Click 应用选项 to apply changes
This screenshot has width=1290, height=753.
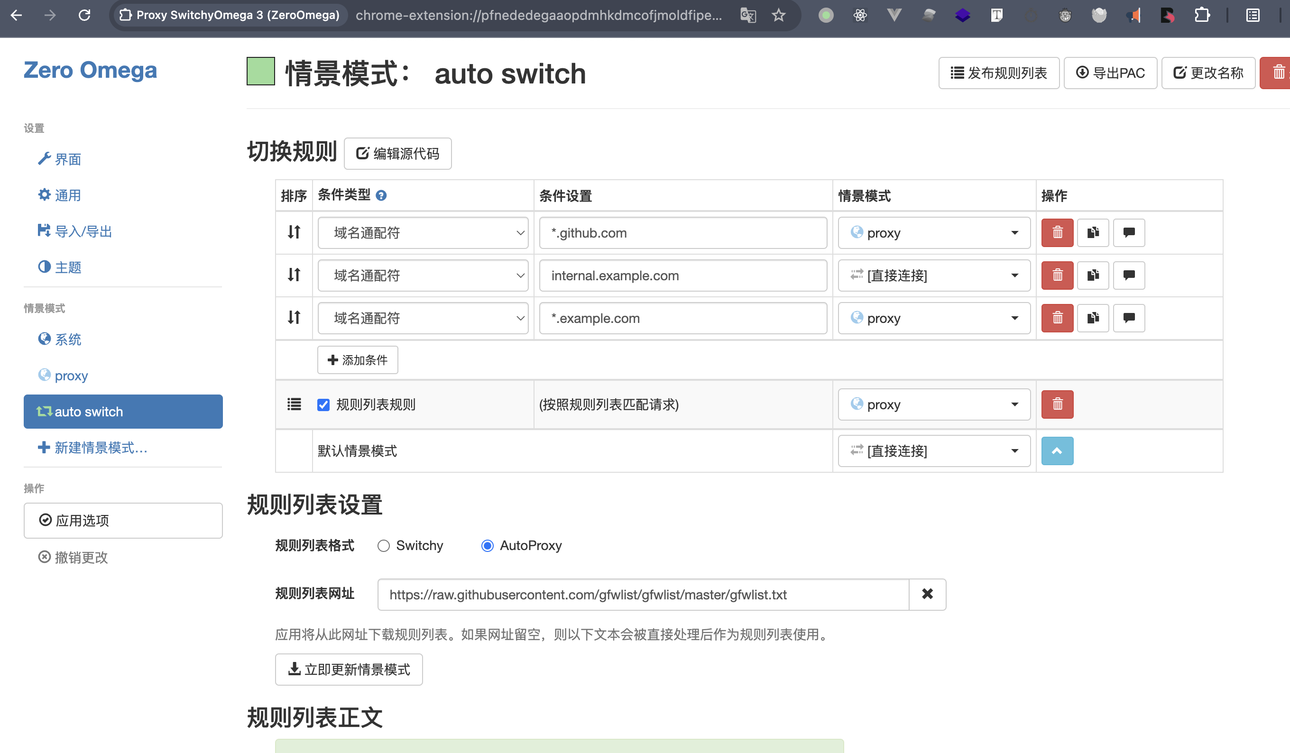click(123, 521)
